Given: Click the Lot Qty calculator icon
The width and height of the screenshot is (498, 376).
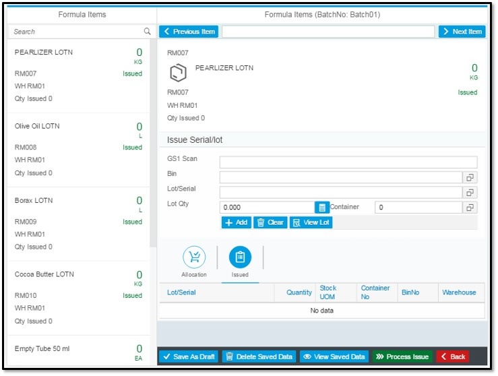Looking at the screenshot, I should (x=321, y=208).
